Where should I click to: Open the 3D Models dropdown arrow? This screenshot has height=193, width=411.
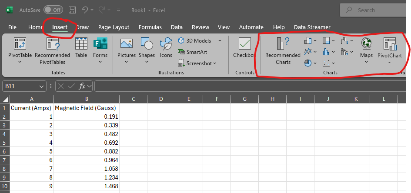click(x=219, y=40)
